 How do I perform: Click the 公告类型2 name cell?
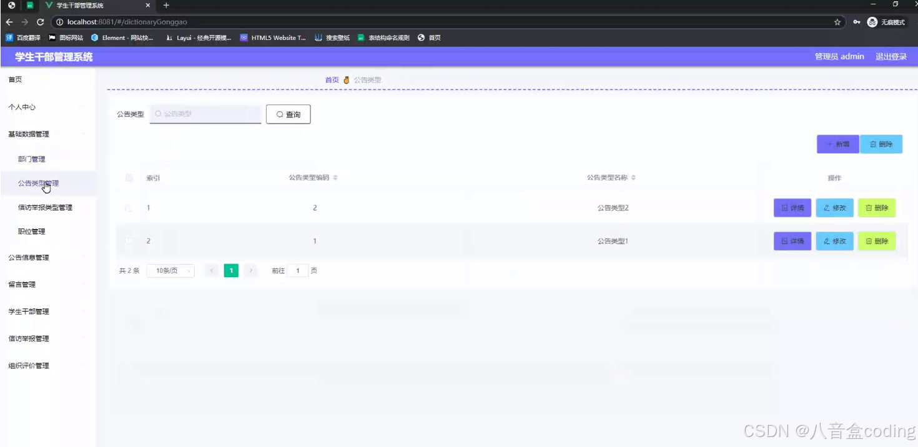point(613,208)
